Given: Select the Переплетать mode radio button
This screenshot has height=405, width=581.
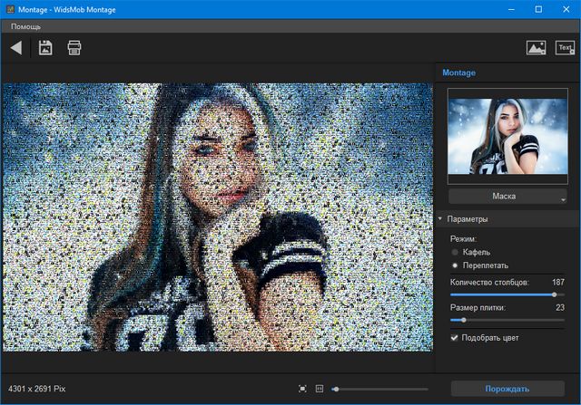Looking at the screenshot, I should (455, 265).
